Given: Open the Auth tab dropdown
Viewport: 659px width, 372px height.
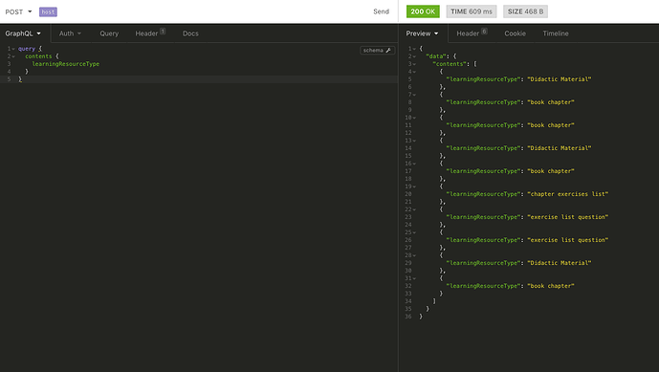Looking at the screenshot, I should (70, 33).
